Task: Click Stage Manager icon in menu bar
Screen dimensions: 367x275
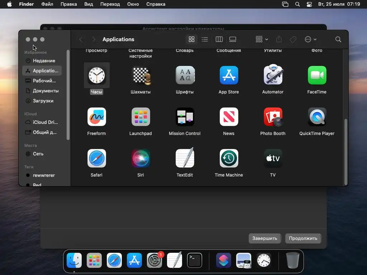Action: pos(285,4)
